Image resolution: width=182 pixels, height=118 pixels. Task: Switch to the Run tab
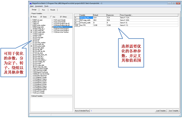43,10
